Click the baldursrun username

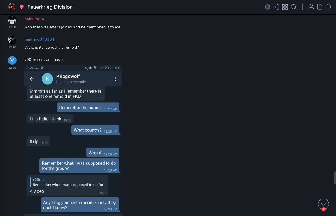point(34,19)
